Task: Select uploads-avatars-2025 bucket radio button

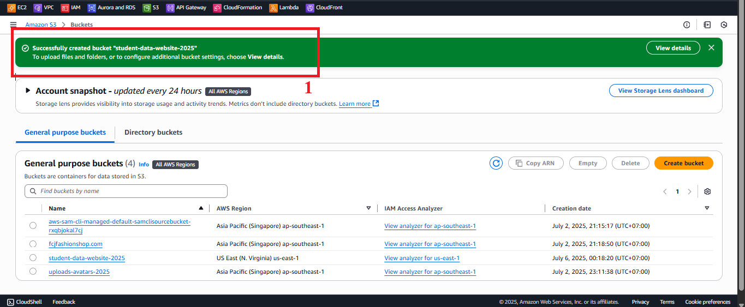Action: 33,272
